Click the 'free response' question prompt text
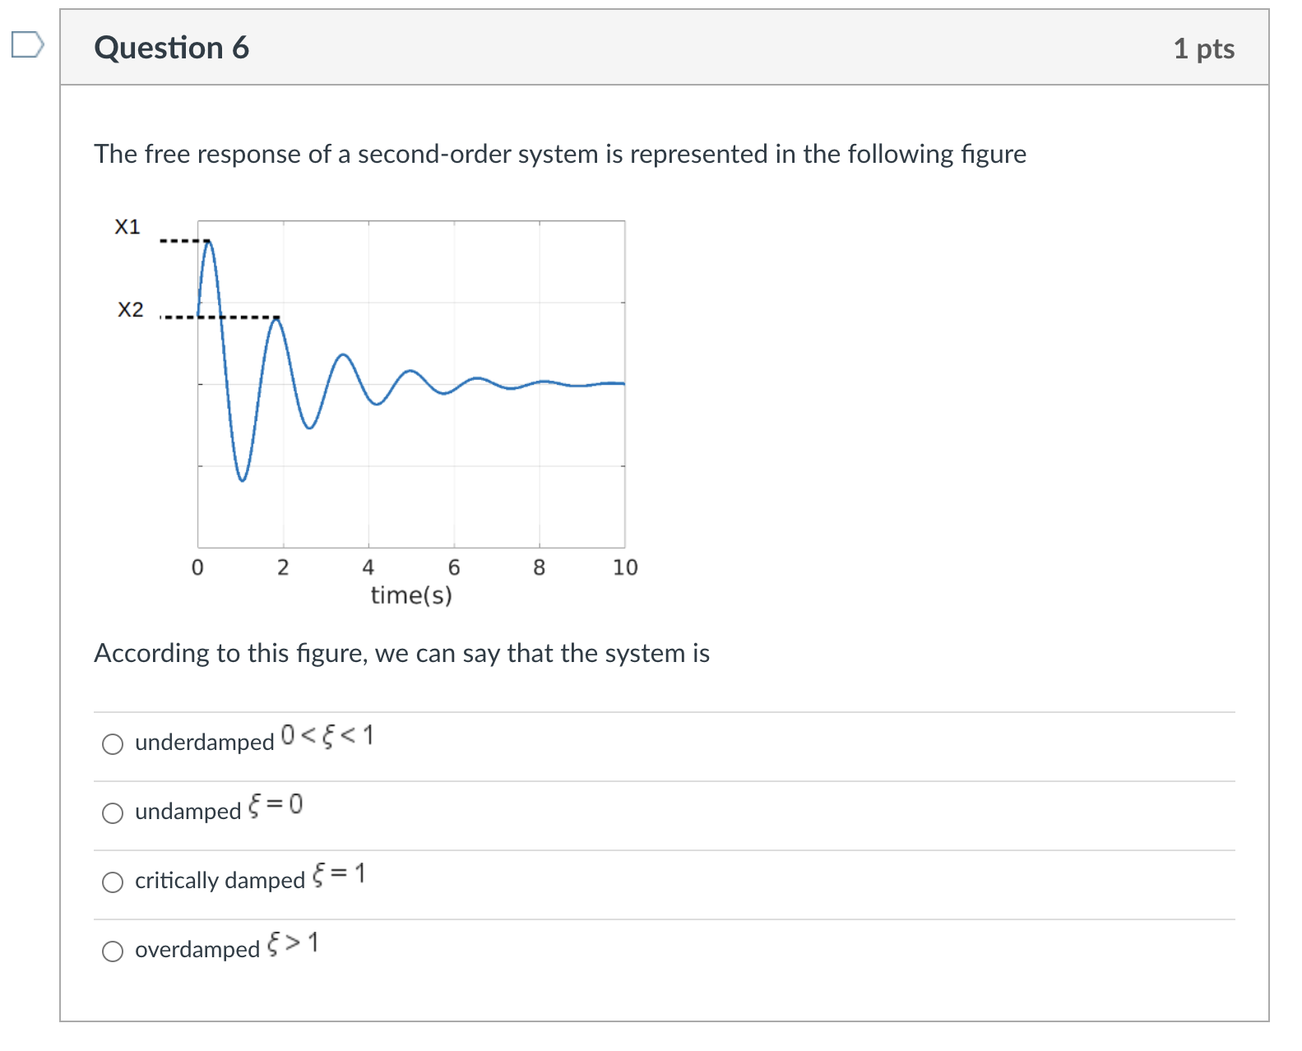 560,154
